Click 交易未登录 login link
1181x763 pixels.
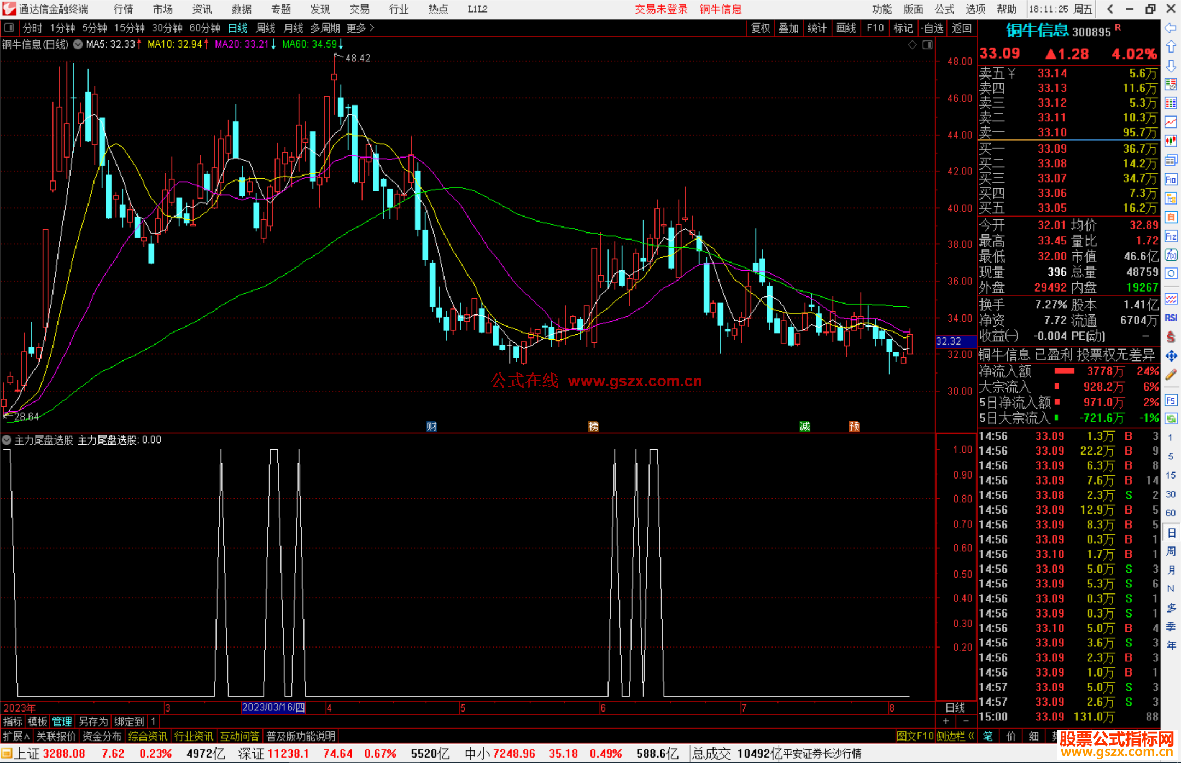coord(661,9)
